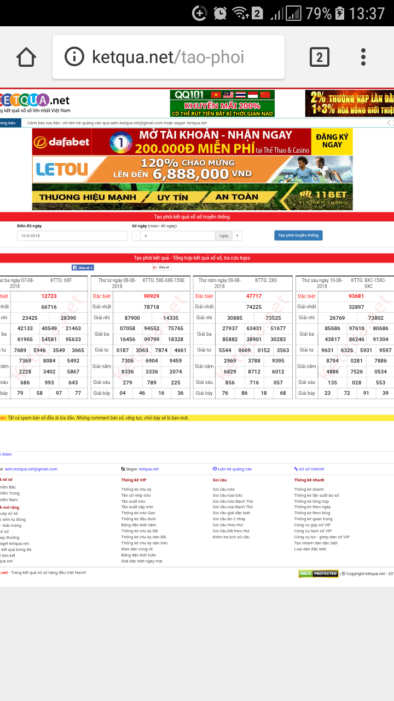The width and height of the screenshot is (394, 701).
Task: Open Max dàn cùng về link
Action: [137, 549]
